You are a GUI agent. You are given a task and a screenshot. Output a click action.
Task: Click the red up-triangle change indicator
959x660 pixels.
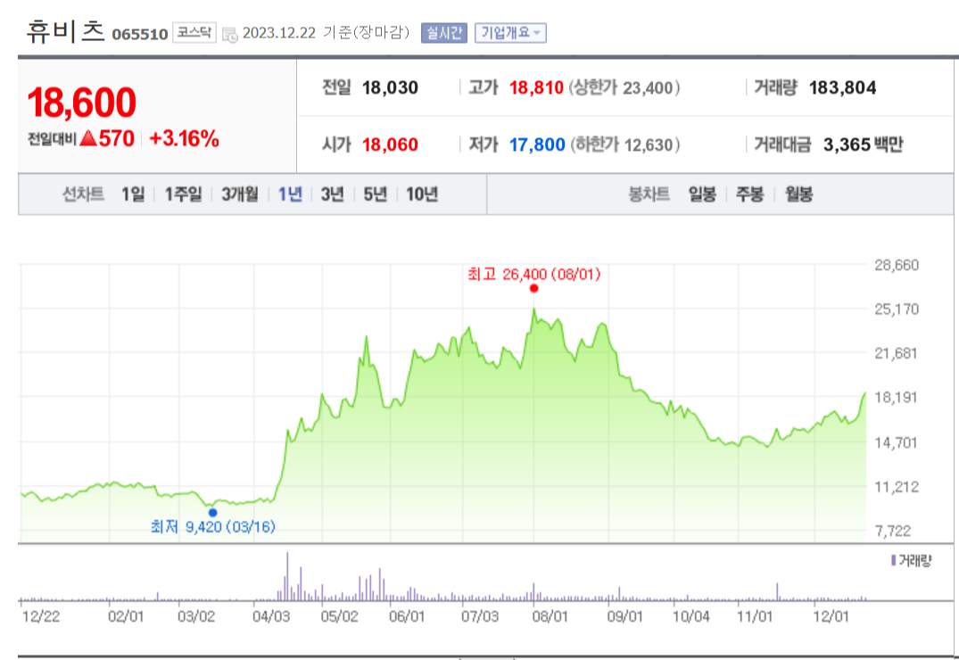pos(88,138)
